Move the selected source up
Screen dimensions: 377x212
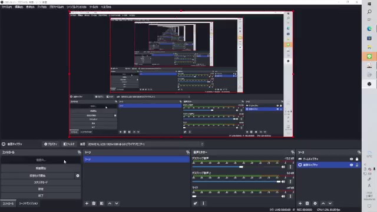323,203
